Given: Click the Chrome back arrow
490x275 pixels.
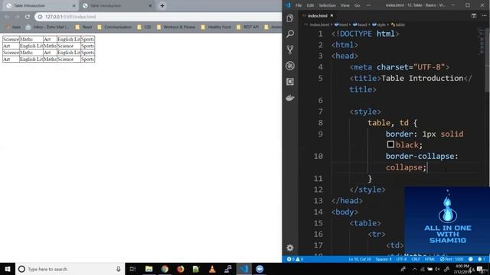Looking at the screenshot, I should pyautogui.click(x=7, y=17).
